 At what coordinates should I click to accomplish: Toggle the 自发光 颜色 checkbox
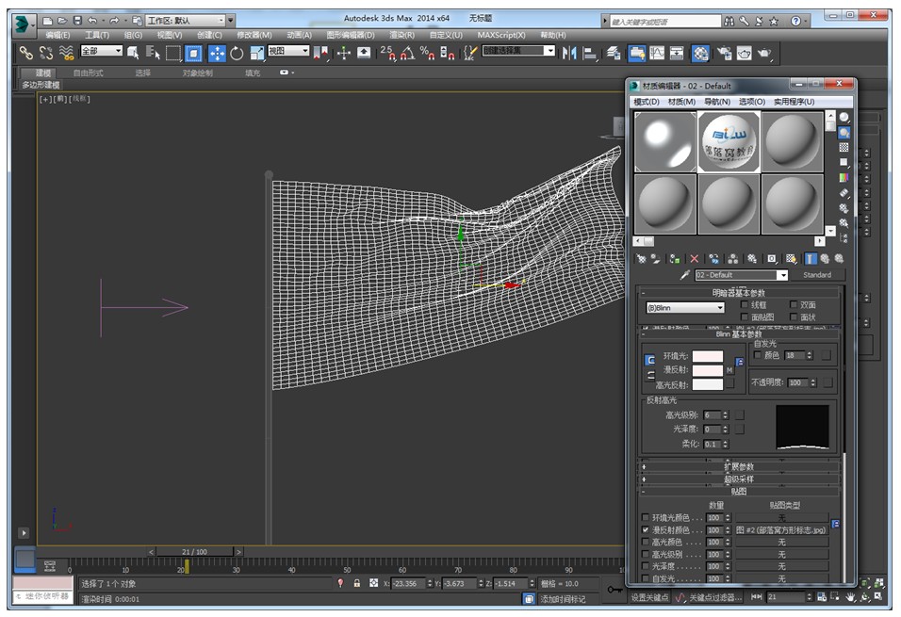[758, 355]
